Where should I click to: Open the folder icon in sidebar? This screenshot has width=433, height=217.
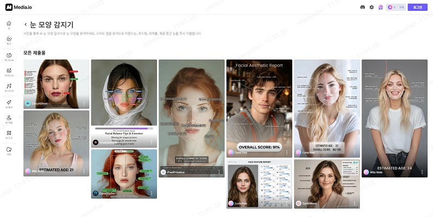(x=9, y=150)
